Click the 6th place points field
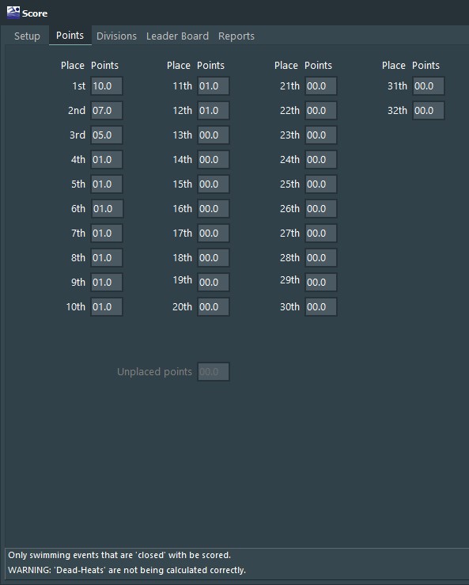Image resolution: width=469 pixels, height=585 pixels. pos(107,208)
